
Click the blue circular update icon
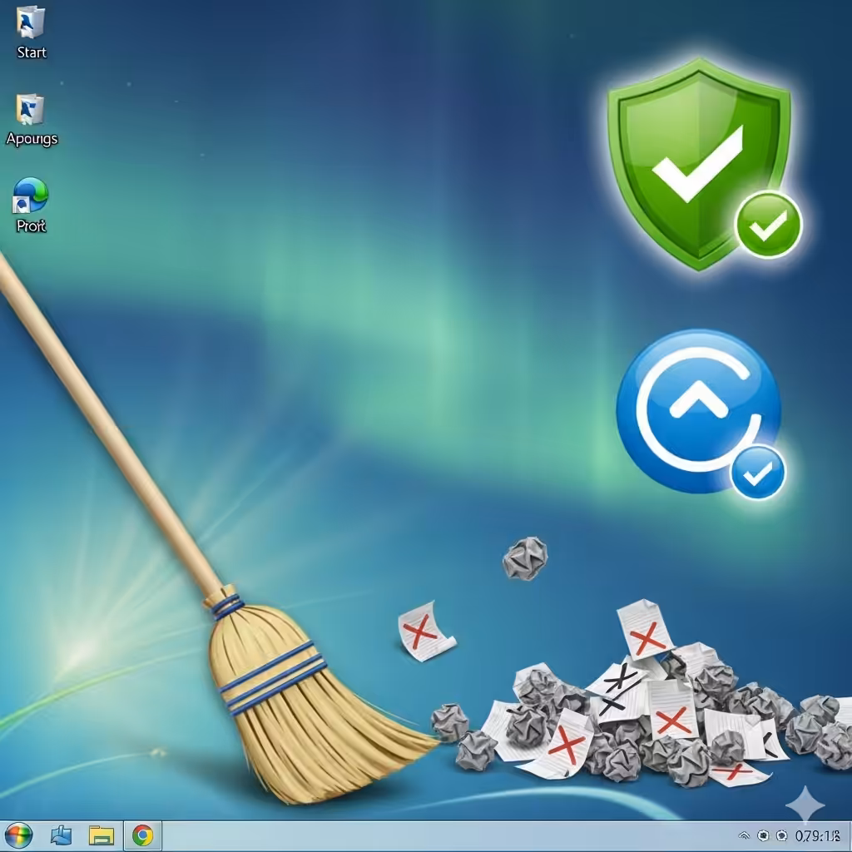pyautogui.click(x=701, y=413)
